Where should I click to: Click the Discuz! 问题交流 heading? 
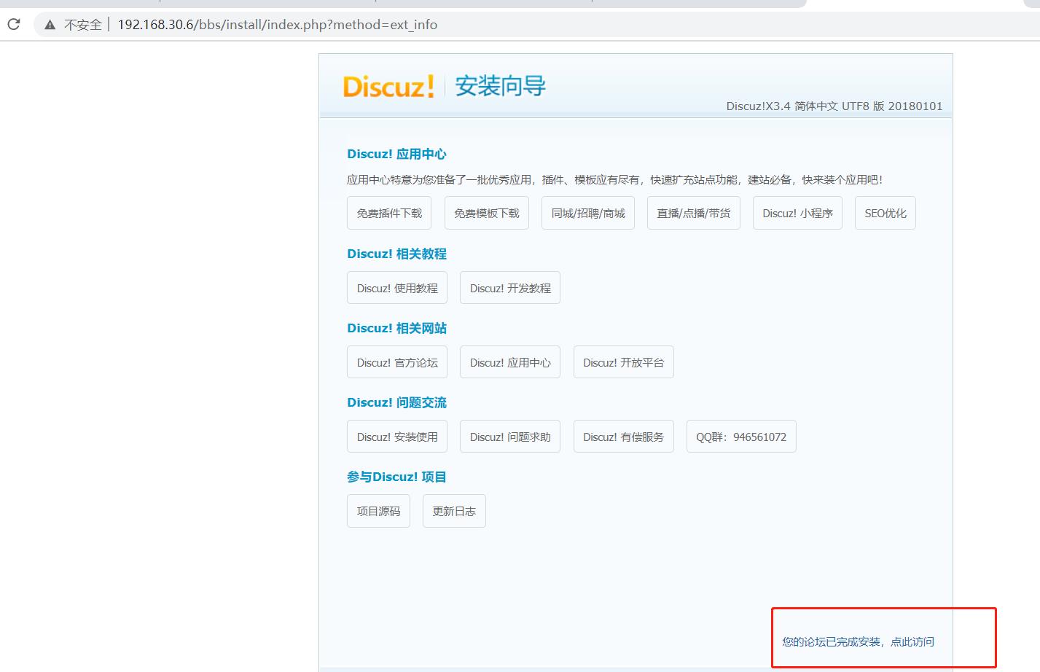[396, 402]
